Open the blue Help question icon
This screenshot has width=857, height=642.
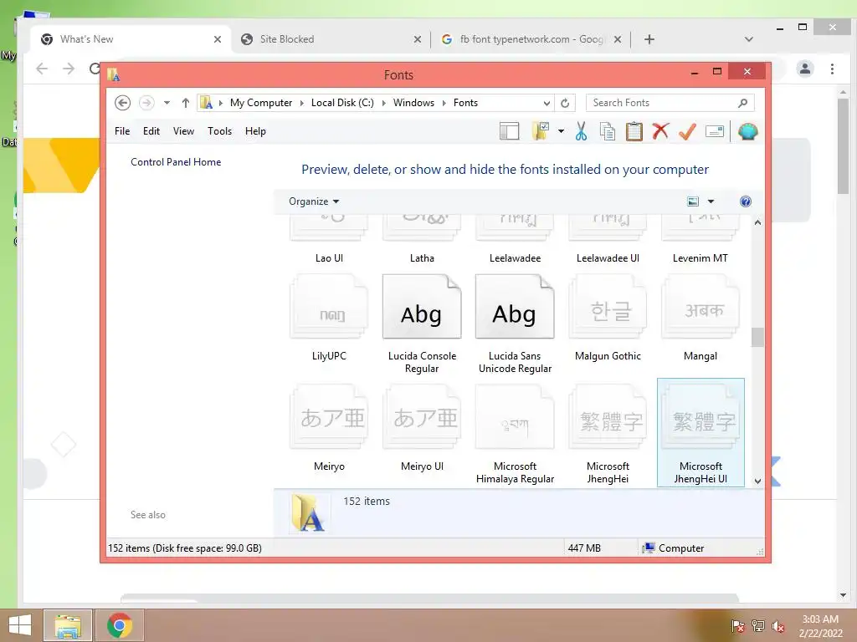coord(746,201)
